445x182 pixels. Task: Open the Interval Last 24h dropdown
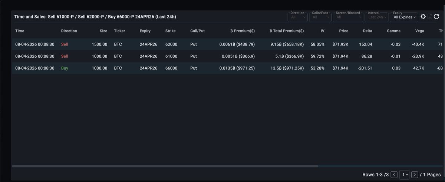coord(377,17)
